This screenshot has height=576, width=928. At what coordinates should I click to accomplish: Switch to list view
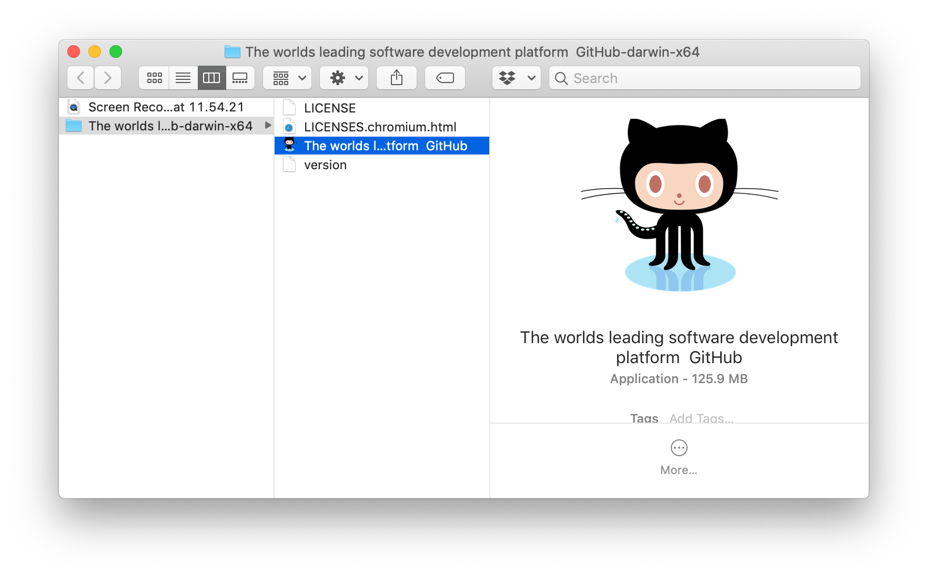[x=183, y=77]
